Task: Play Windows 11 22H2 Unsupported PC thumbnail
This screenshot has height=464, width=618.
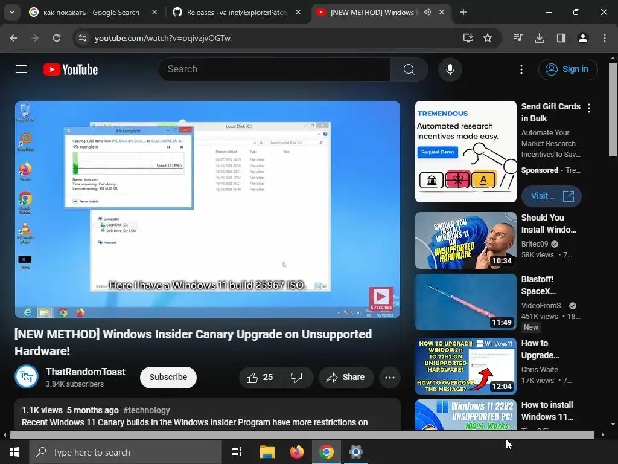Action: point(466,414)
